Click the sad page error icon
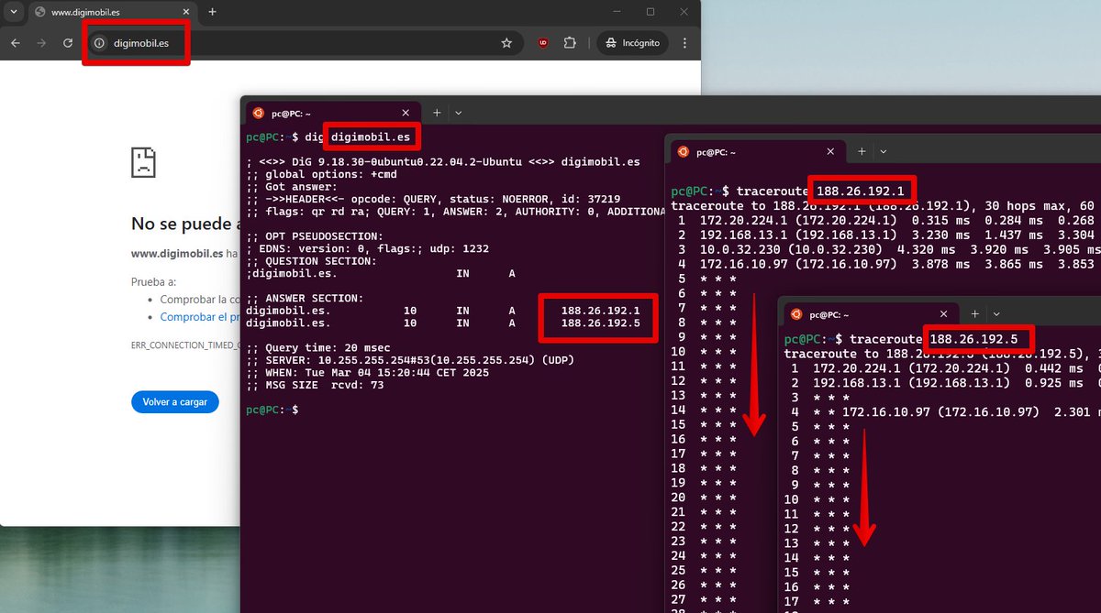The image size is (1101, 613). (x=144, y=162)
